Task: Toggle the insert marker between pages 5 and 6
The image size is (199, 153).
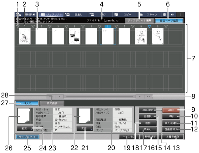Action: click(99, 27)
